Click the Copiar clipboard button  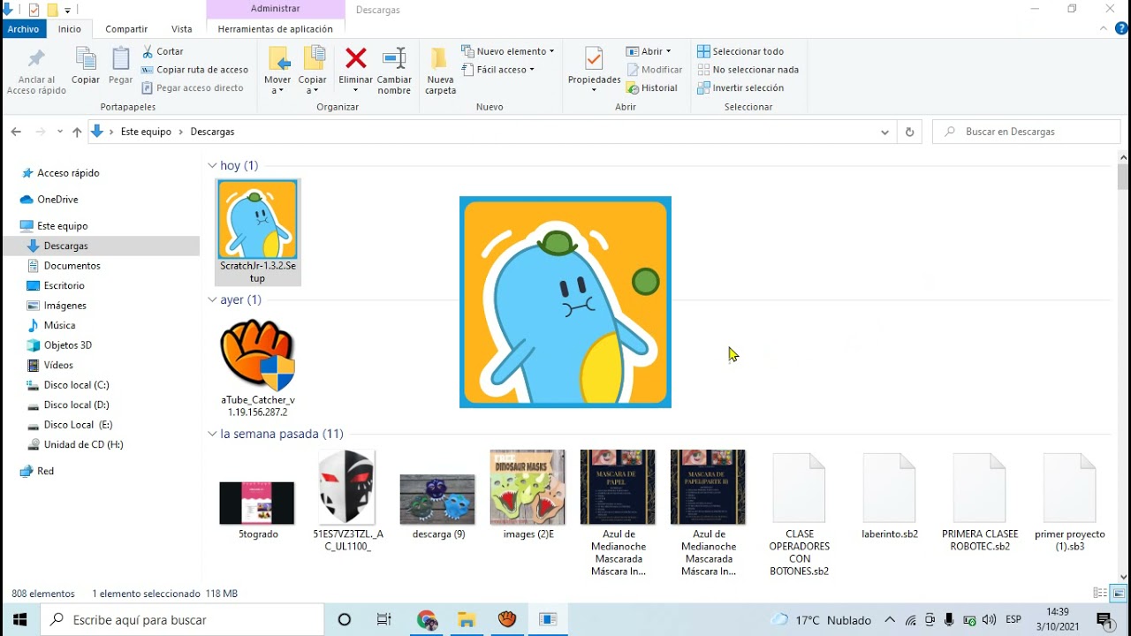86,67
